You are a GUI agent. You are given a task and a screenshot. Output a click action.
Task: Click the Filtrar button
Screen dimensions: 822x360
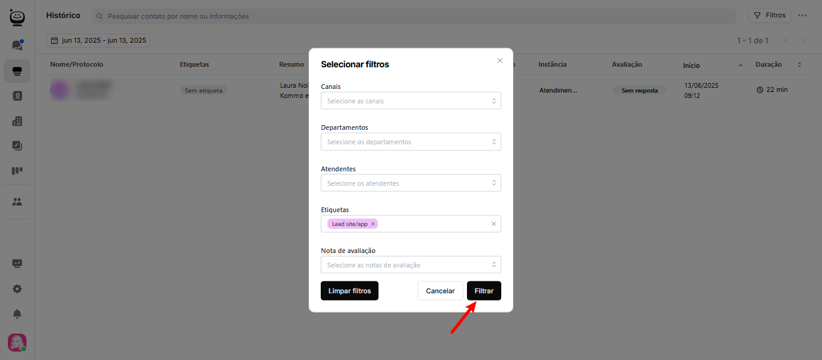click(484, 291)
